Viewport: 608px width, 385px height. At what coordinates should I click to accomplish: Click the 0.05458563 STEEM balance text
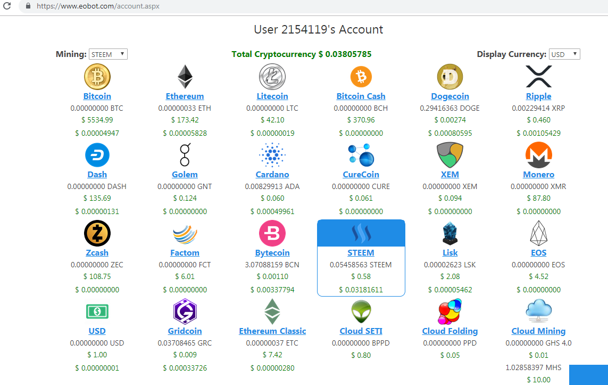click(x=361, y=265)
